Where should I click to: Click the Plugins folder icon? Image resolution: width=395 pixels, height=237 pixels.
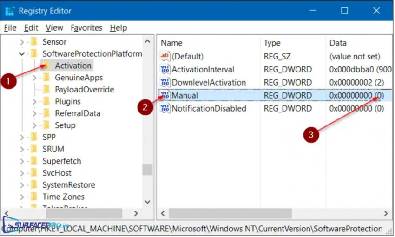(46, 101)
